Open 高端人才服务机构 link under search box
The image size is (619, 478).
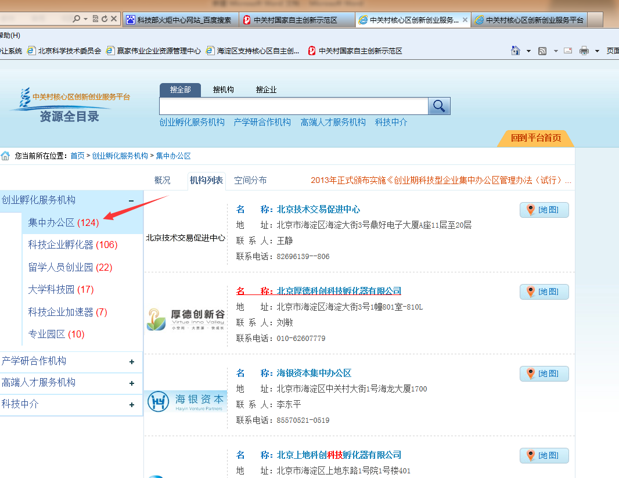[333, 123]
